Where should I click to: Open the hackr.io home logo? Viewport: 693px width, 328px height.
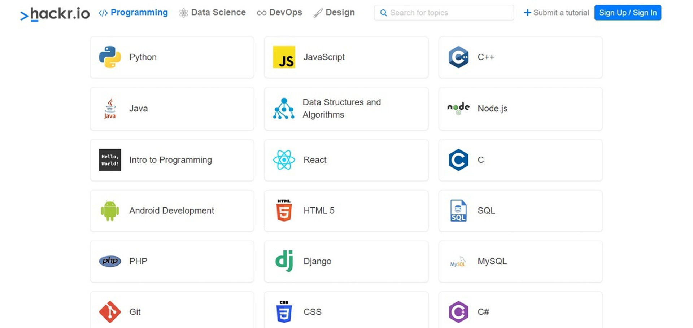click(x=55, y=14)
